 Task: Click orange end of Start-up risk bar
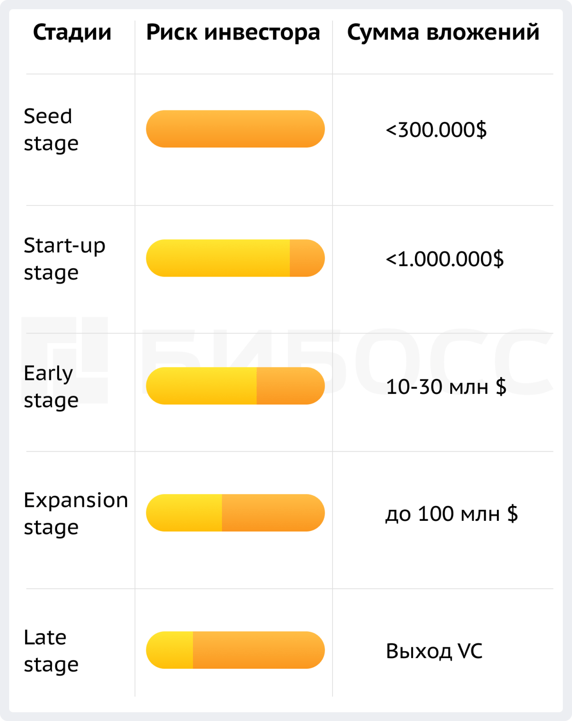tap(307, 258)
